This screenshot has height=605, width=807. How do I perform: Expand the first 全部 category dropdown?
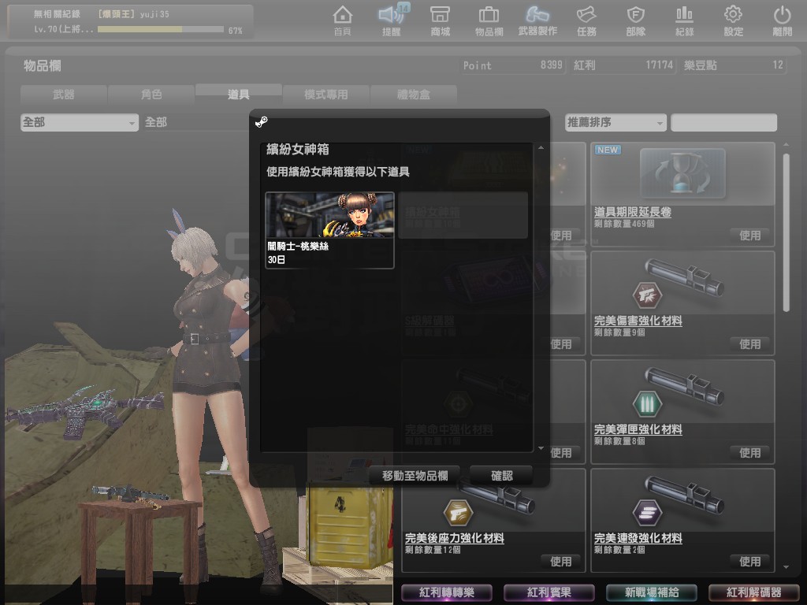pos(80,122)
